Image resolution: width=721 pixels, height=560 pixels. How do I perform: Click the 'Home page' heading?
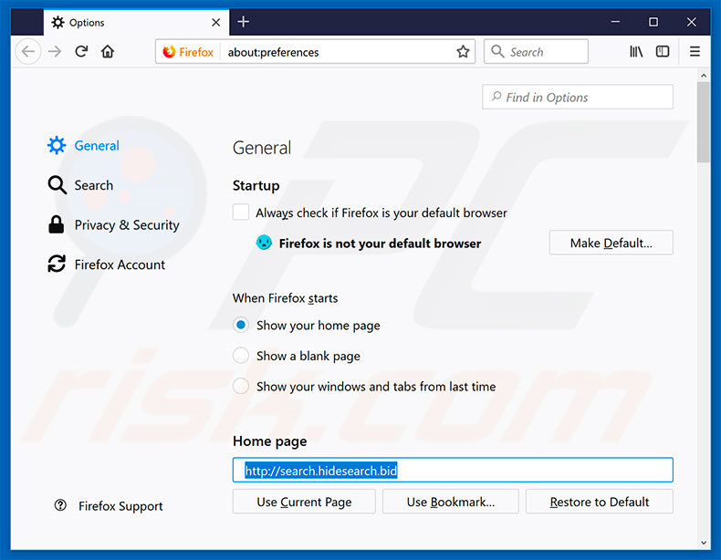tap(270, 441)
